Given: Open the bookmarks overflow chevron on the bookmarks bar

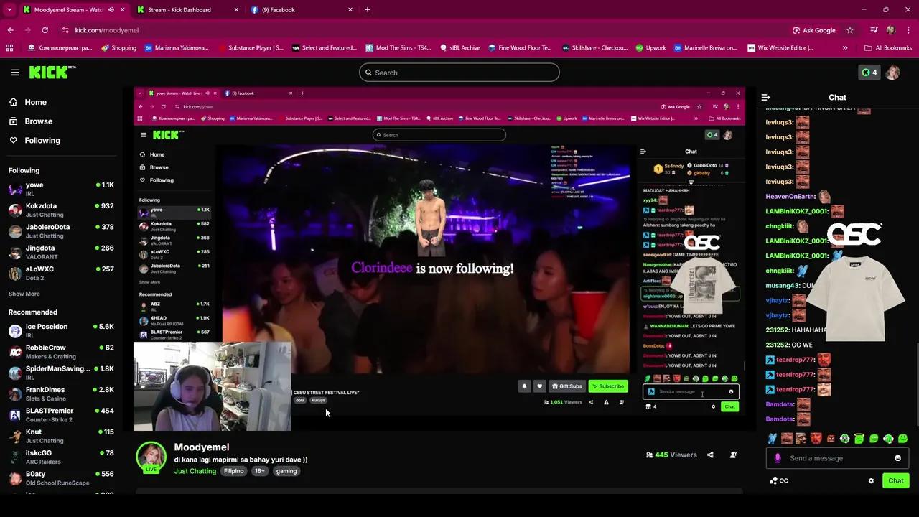Looking at the screenshot, I should click(x=846, y=47).
